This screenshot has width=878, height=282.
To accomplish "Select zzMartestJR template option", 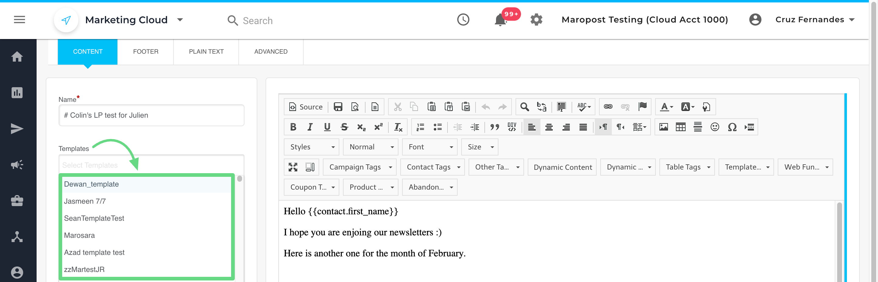I will 147,270.
